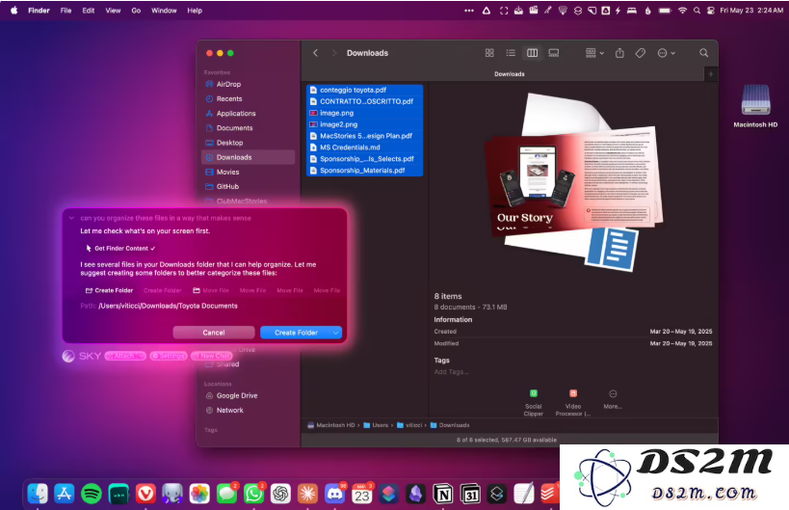Switch Finder to list view
Viewport: 789px width, 510px height.
(511, 53)
